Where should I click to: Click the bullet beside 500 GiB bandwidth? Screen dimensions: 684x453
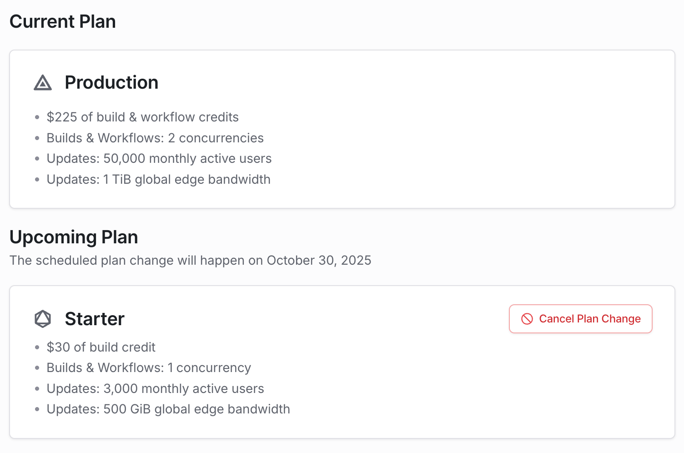click(x=37, y=409)
